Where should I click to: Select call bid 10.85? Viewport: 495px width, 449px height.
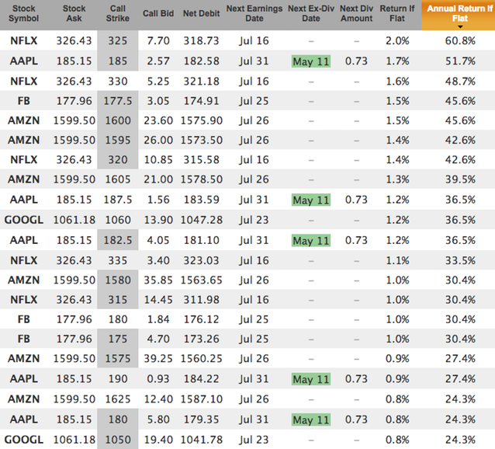pos(158,159)
